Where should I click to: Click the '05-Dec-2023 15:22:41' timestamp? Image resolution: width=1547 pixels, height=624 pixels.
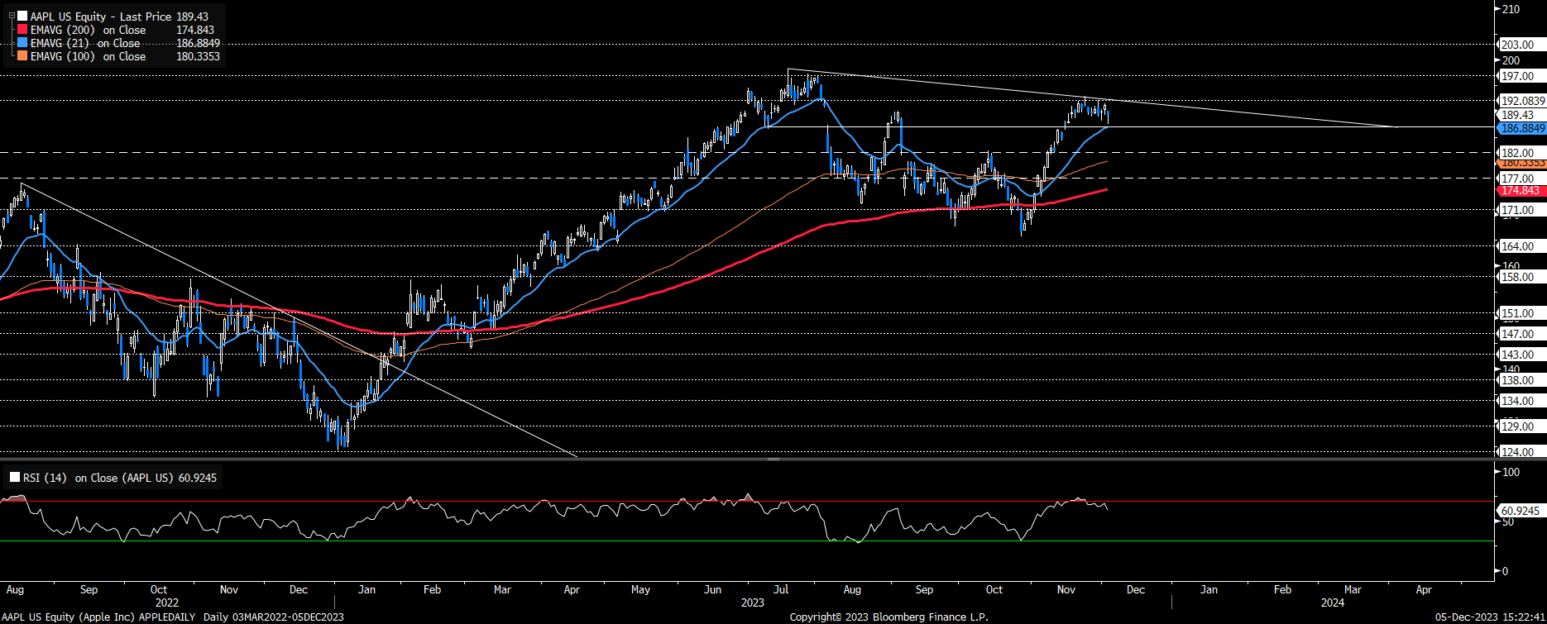pos(1490,617)
